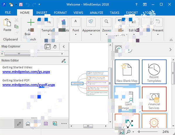Open the Customize Quick Access Toolbar dropdown
The height and width of the screenshot is (135, 175).
(39, 4)
